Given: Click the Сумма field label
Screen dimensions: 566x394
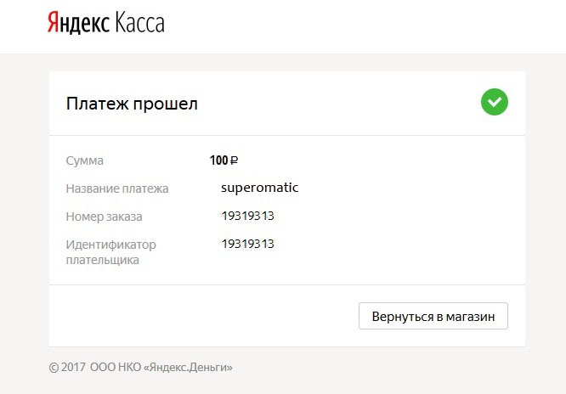Looking at the screenshot, I should (x=84, y=160).
